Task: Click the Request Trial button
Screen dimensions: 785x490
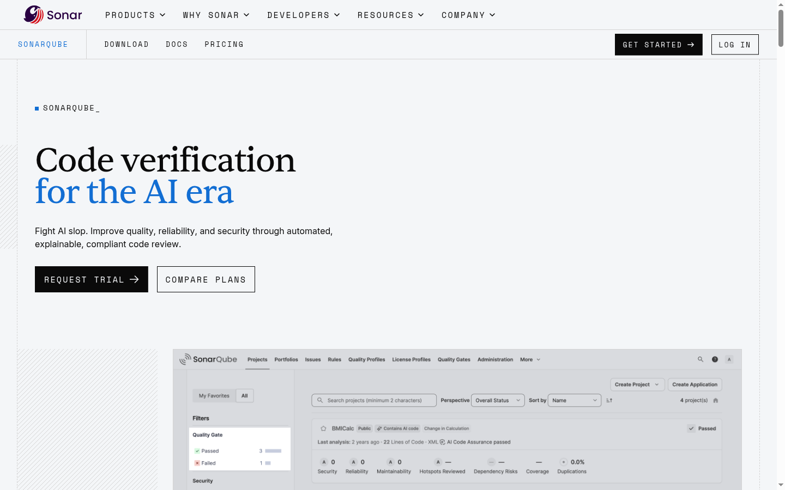Action: pos(92,279)
